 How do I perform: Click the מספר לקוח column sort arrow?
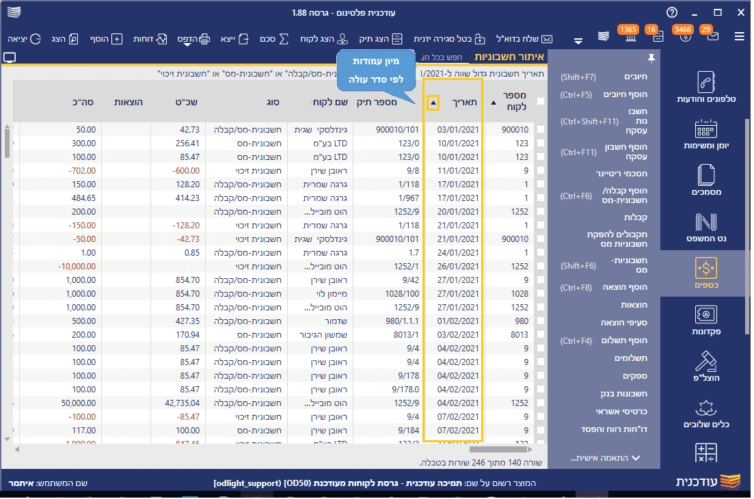coord(494,103)
